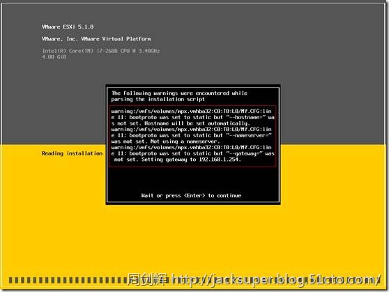389x292 pixels.
Task: Click the 'The following warnings were encountered' heading
Action: coord(179,96)
